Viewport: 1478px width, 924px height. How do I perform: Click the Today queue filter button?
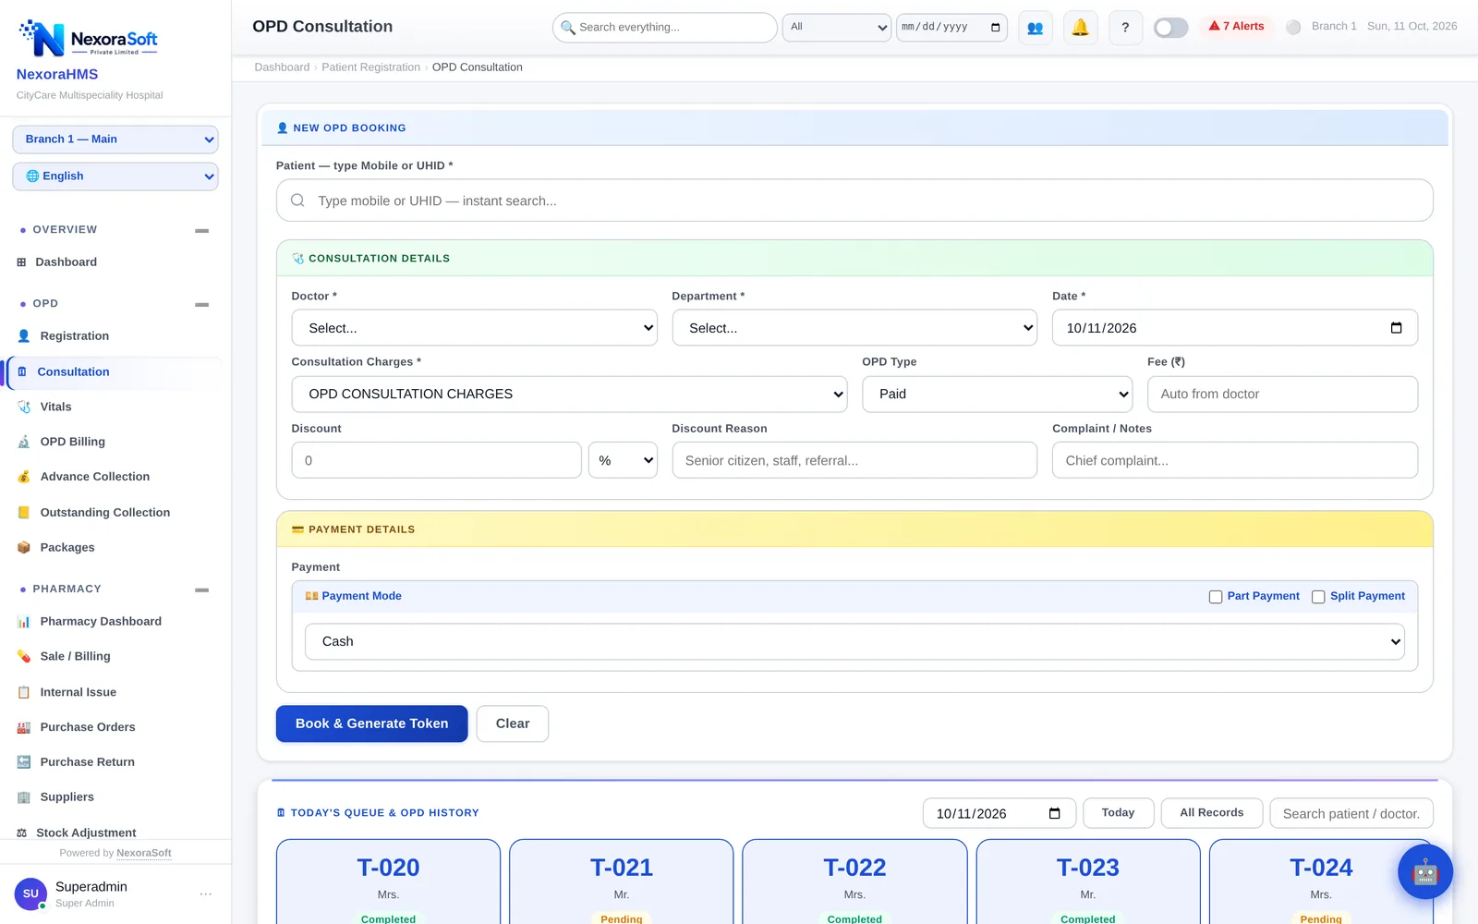pyautogui.click(x=1118, y=813)
